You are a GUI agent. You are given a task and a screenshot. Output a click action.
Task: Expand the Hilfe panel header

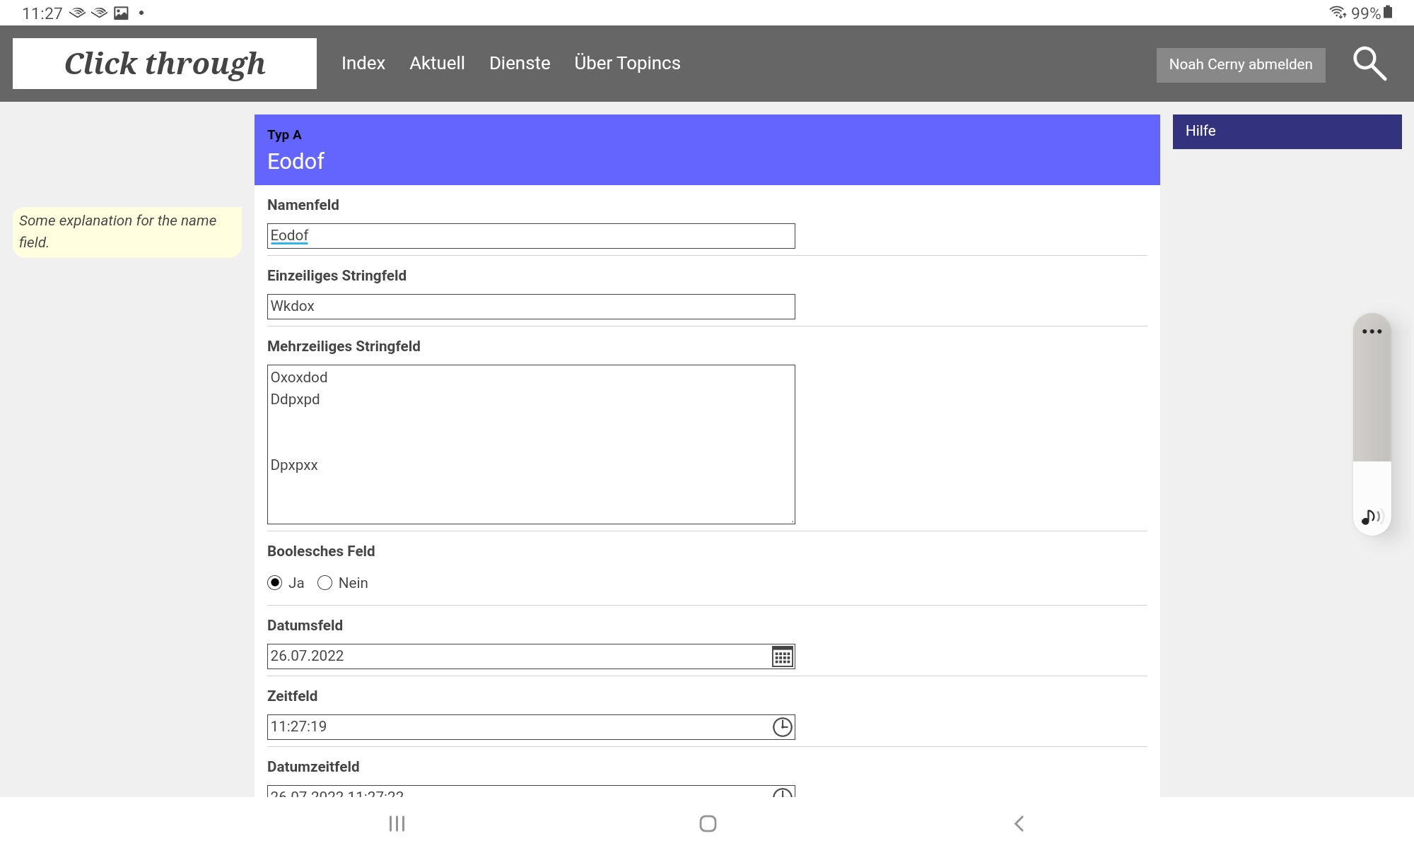coord(1287,131)
